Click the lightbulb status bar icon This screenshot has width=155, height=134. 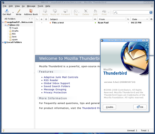tap(3, 131)
